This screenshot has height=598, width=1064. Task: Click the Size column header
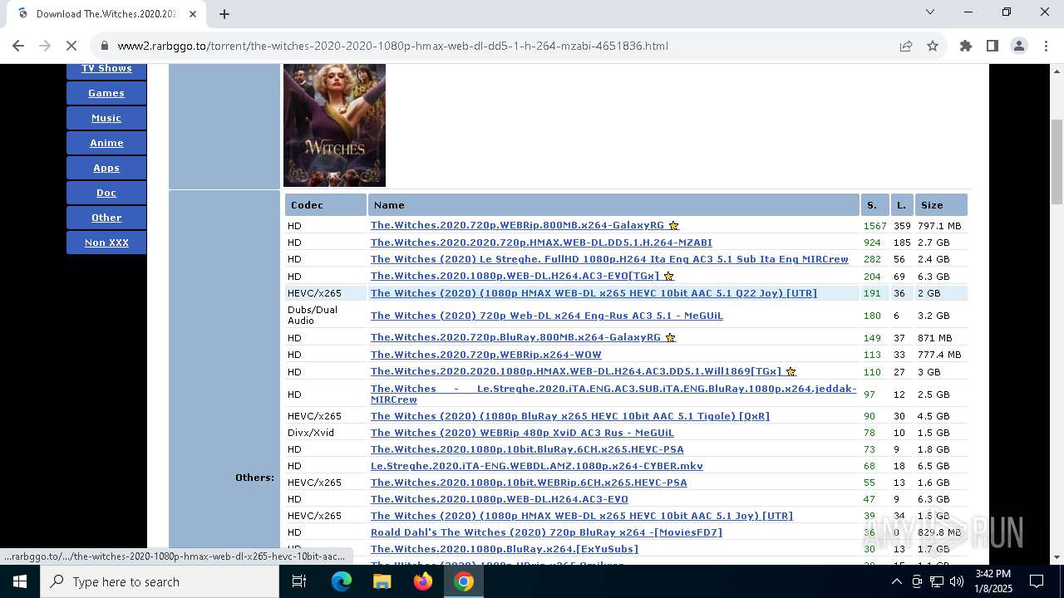pyautogui.click(x=941, y=204)
